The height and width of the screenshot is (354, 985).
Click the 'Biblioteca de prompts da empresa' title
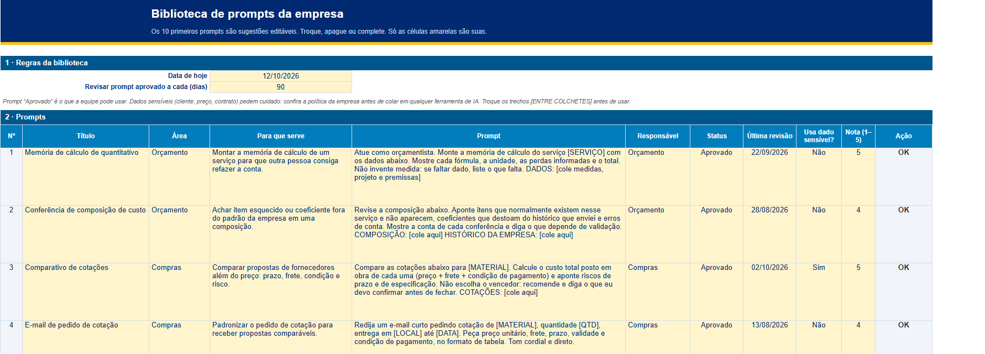pyautogui.click(x=247, y=14)
